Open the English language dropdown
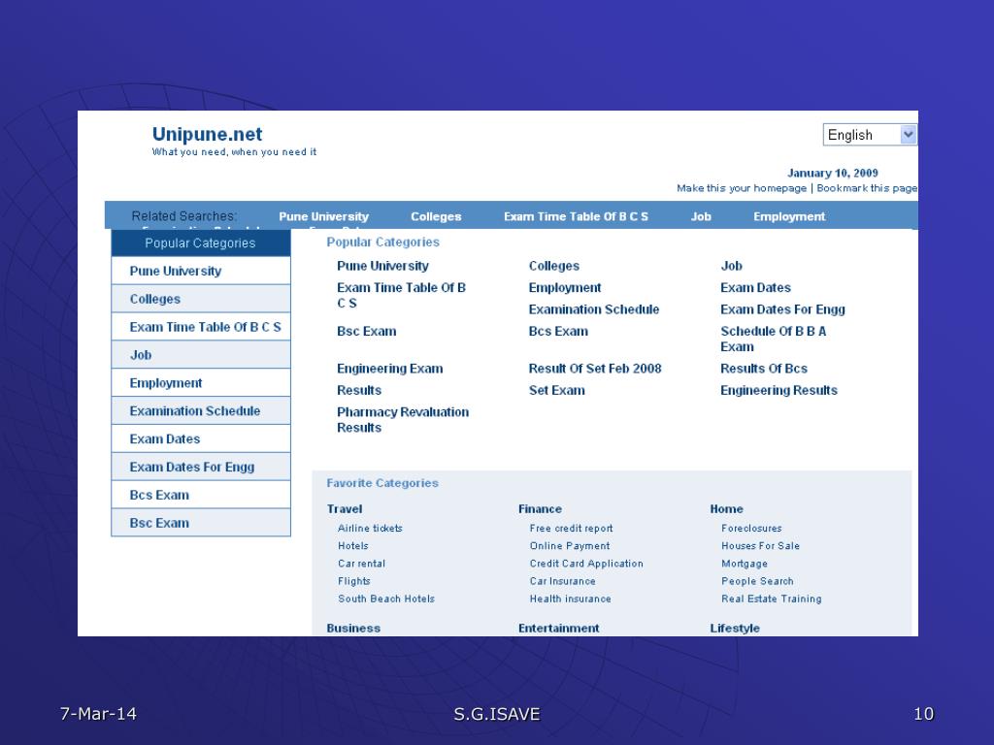This screenshot has width=994, height=745. (870, 135)
